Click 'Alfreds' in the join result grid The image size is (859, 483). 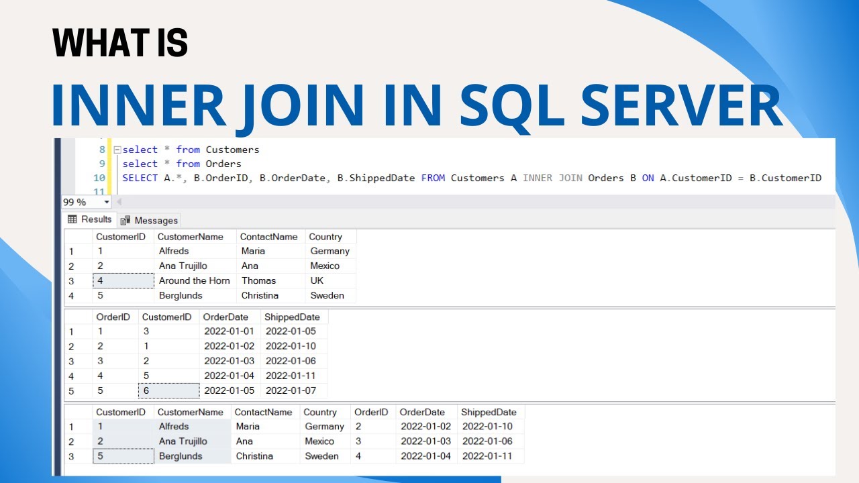click(193, 426)
